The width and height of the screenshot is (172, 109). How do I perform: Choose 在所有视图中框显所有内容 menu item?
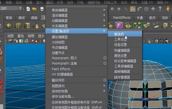[x=76, y=102]
